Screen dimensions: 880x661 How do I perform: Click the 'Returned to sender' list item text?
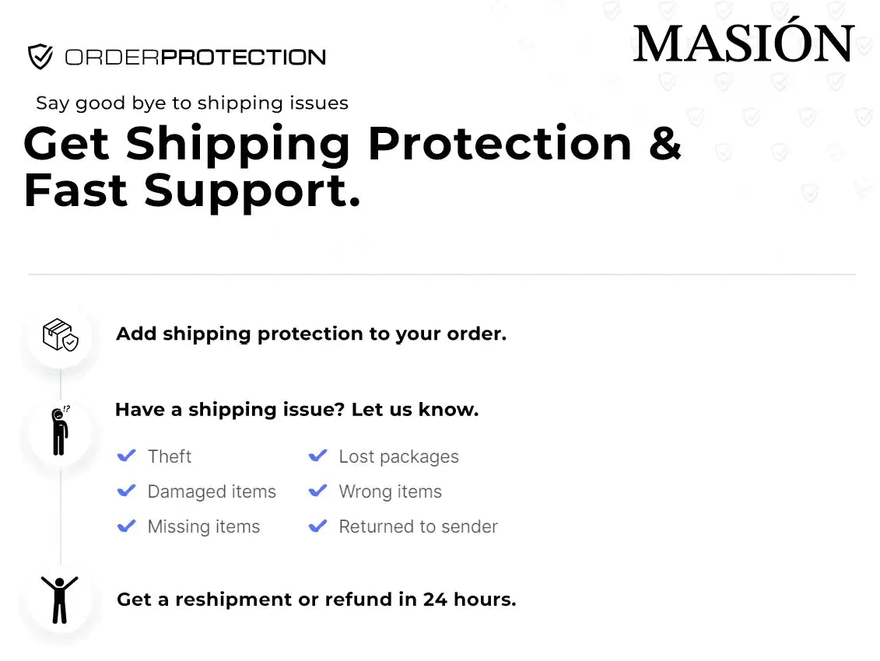point(418,526)
